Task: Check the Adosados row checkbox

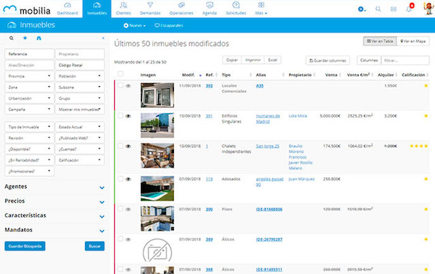Action: pyautogui.click(x=120, y=178)
